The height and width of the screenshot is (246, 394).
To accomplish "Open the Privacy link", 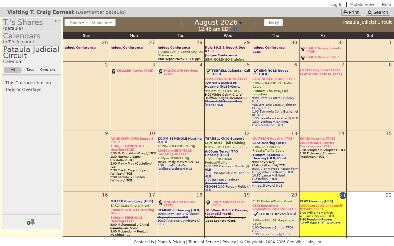I will tap(229, 242).
